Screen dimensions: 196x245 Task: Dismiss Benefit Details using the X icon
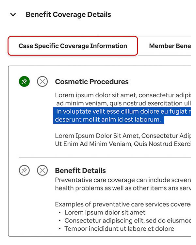[x=42, y=170]
